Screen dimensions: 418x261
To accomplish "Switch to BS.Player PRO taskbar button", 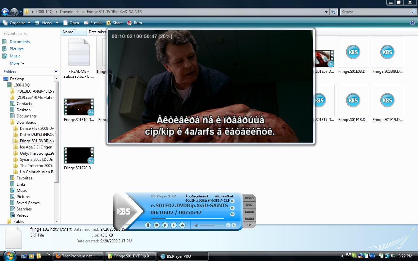I will (183, 256).
